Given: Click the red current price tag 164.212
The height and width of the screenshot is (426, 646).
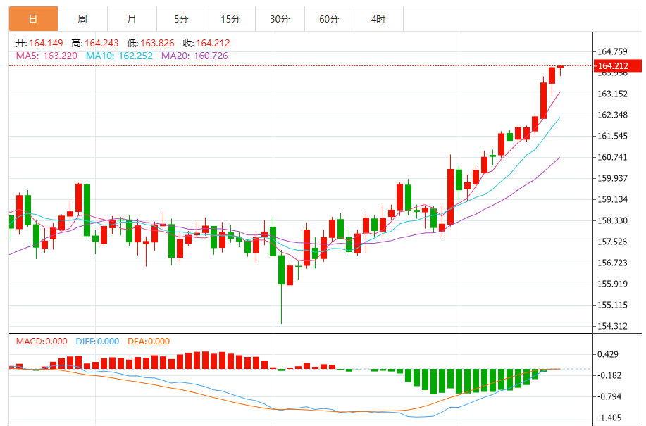Looking at the screenshot, I should [x=618, y=66].
